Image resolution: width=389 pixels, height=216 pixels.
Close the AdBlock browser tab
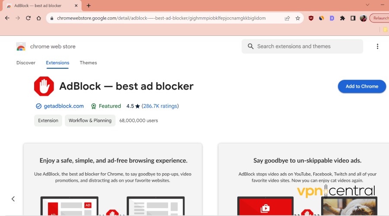76,6
